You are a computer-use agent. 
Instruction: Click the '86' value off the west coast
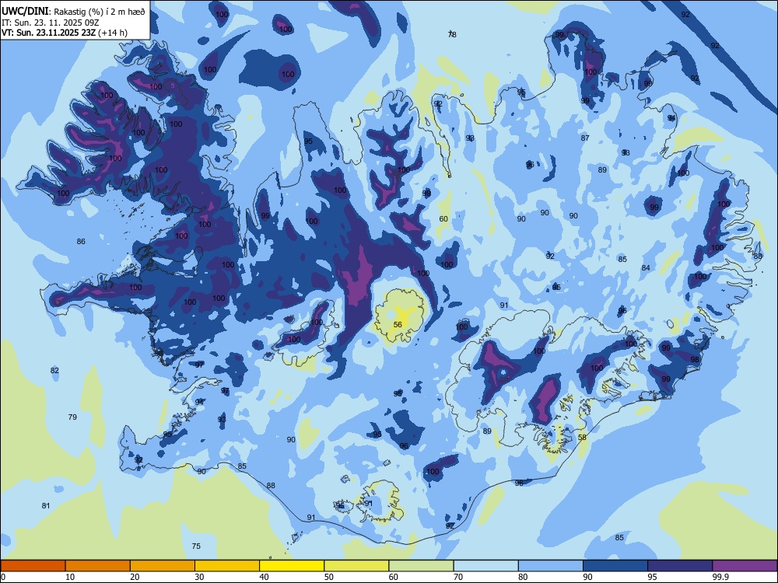coord(81,242)
